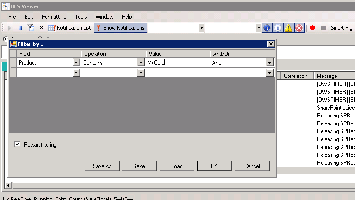Click the Load button
Viewport: 355px width, 200px height.
177,166
